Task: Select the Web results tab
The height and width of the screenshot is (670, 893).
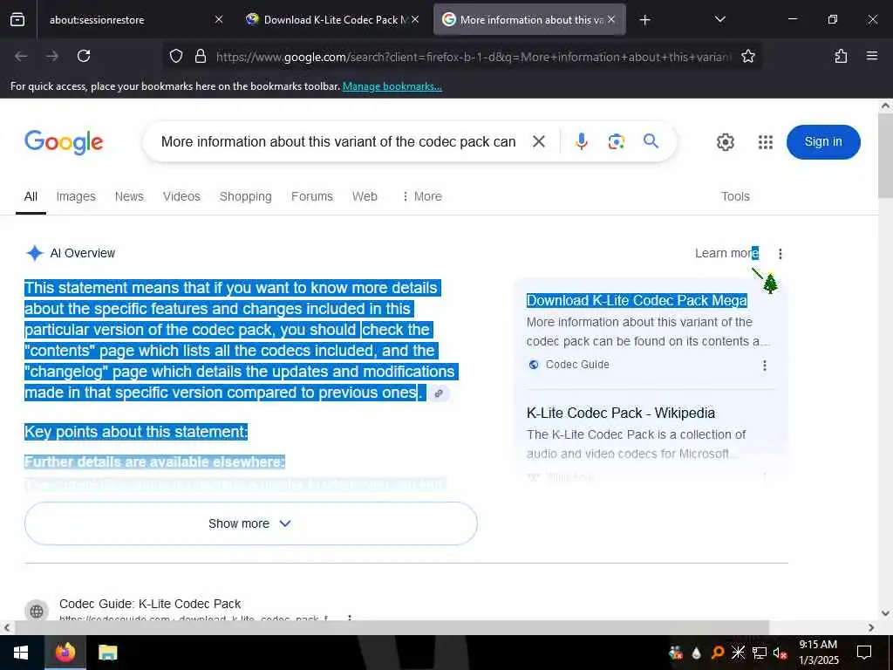Action: click(365, 196)
